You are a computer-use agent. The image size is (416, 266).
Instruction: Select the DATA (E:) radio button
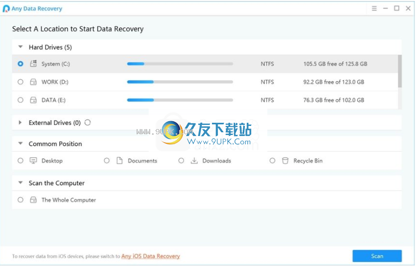20,100
